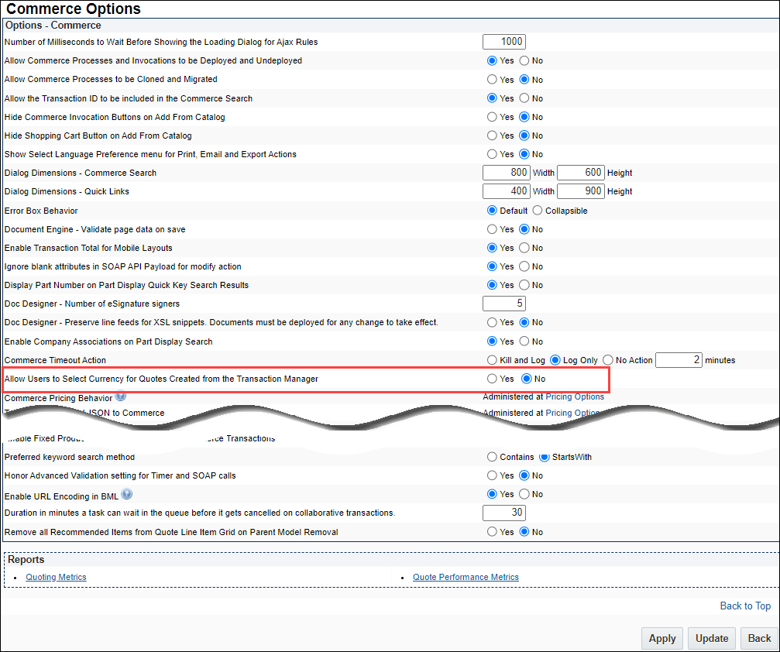Open the Quoting Metrics report link
This screenshot has height=652, width=780.
[x=56, y=577]
